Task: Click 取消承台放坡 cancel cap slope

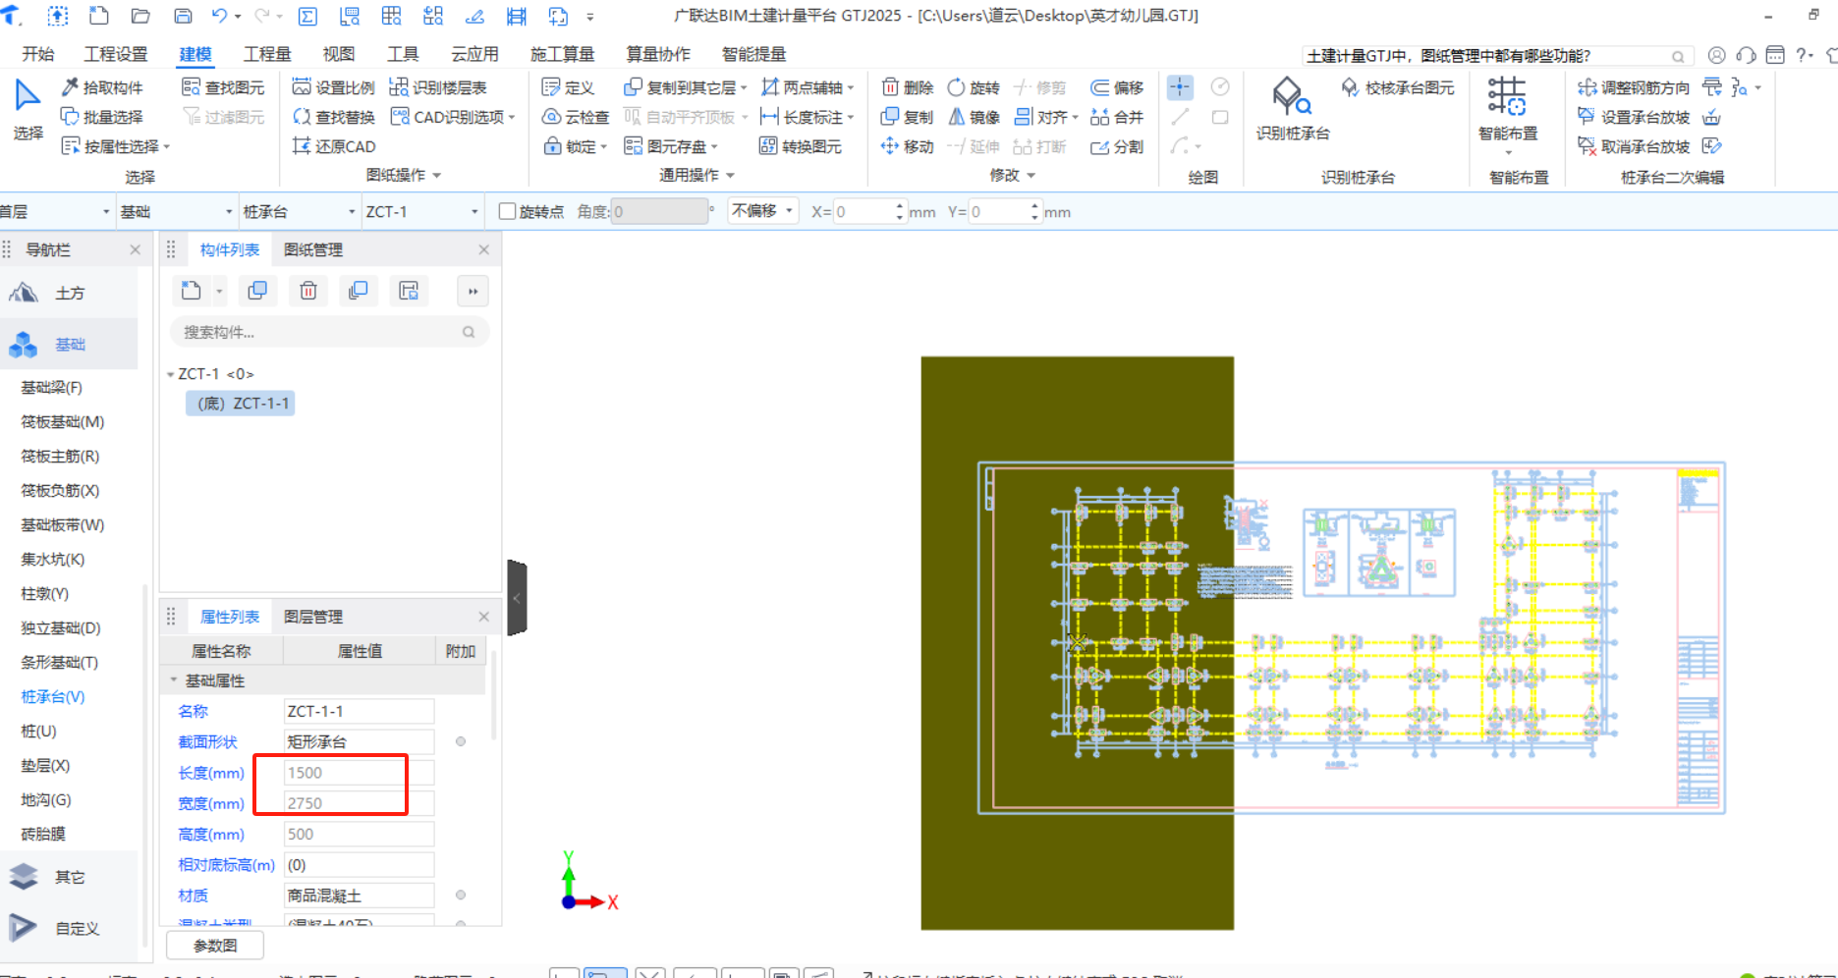Action: (1634, 146)
